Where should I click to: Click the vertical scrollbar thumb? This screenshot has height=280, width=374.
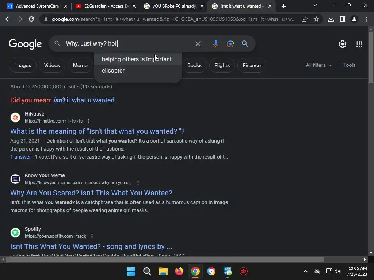point(371,57)
